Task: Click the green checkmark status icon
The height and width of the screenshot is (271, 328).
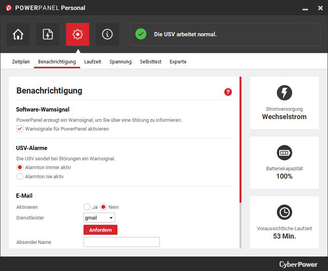Action: (x=141, y=34)
